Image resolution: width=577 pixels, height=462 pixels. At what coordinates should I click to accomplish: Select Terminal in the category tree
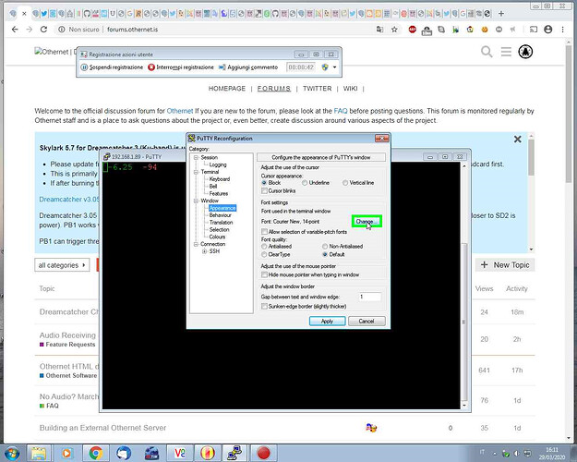210,172
